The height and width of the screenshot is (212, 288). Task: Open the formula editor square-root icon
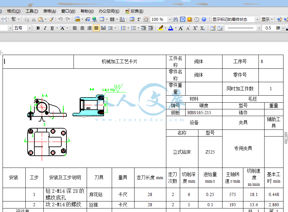pos(88,19)
